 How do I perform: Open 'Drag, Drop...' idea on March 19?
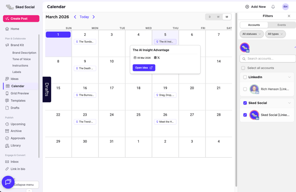pos(165,95)
